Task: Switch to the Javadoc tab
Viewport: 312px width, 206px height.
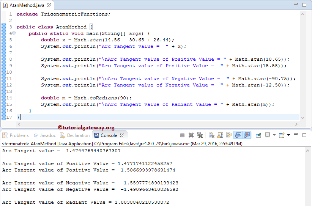Action: click(x=44, y=135)
